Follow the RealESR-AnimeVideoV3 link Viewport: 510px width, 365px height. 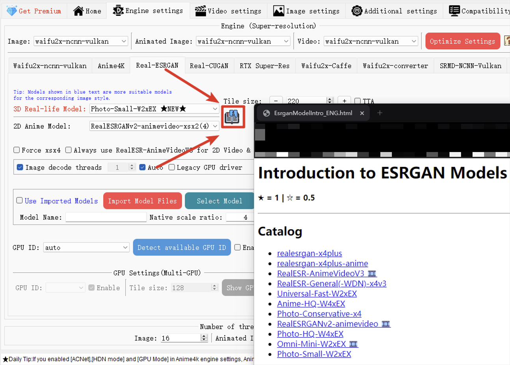(x=327, y=273)
